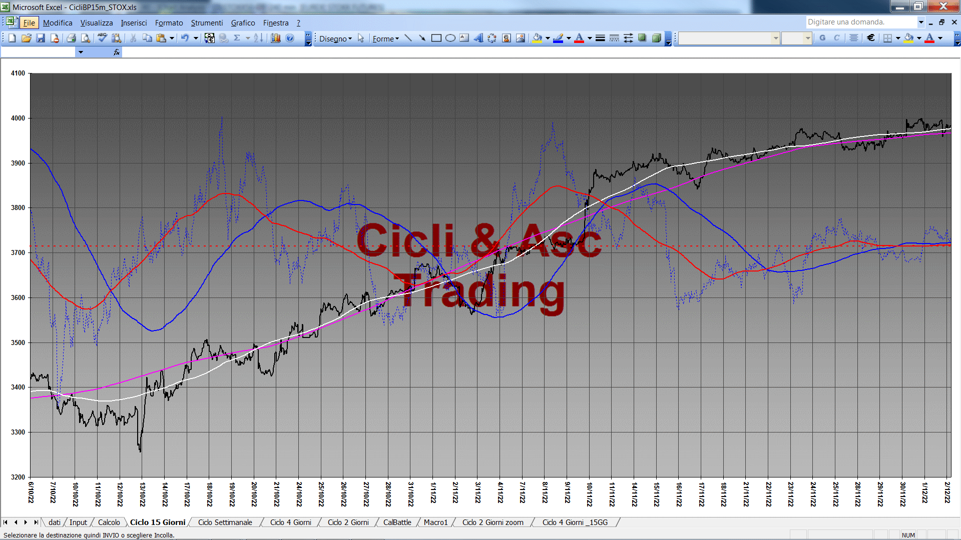Image resolution: width=961 pixels, height=540 pixels.
Task: Create a new workbook with New icon
Action: point(12,38)
